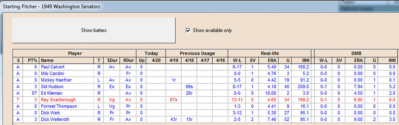Click the 4/18 column header
Viewport: 399px width, 125px height.
point(189,60)
